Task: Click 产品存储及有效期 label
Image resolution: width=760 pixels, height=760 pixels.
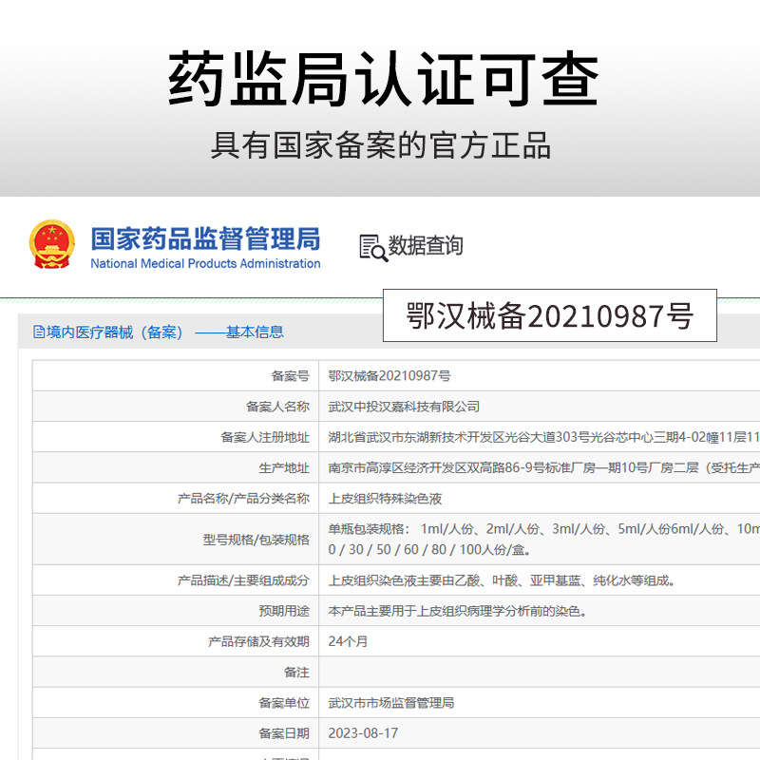Action: click(258, 641)
